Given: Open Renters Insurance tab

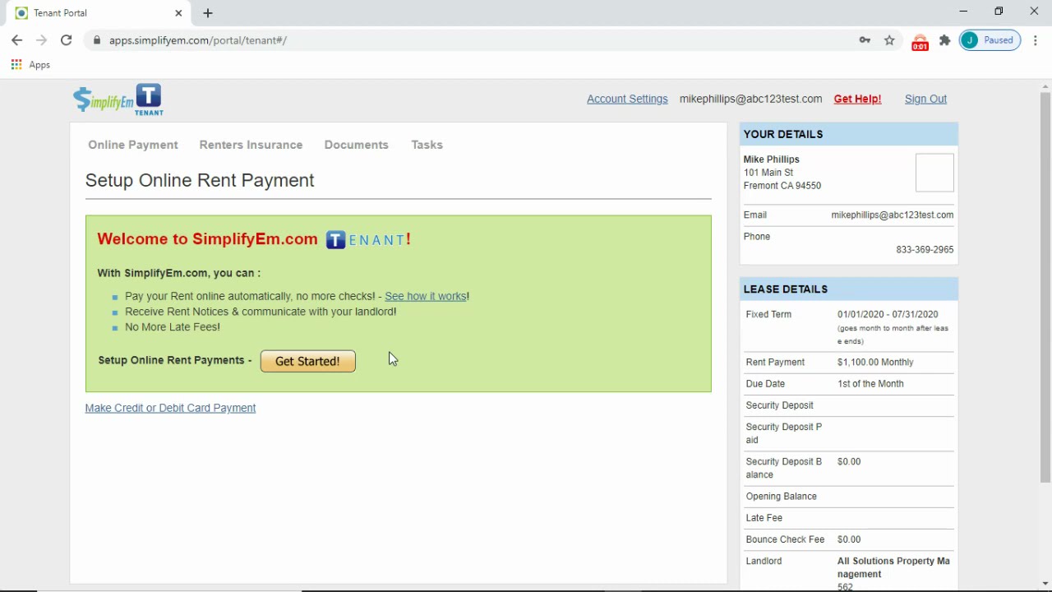Looking at the screenshot, I should pos(251,145).
